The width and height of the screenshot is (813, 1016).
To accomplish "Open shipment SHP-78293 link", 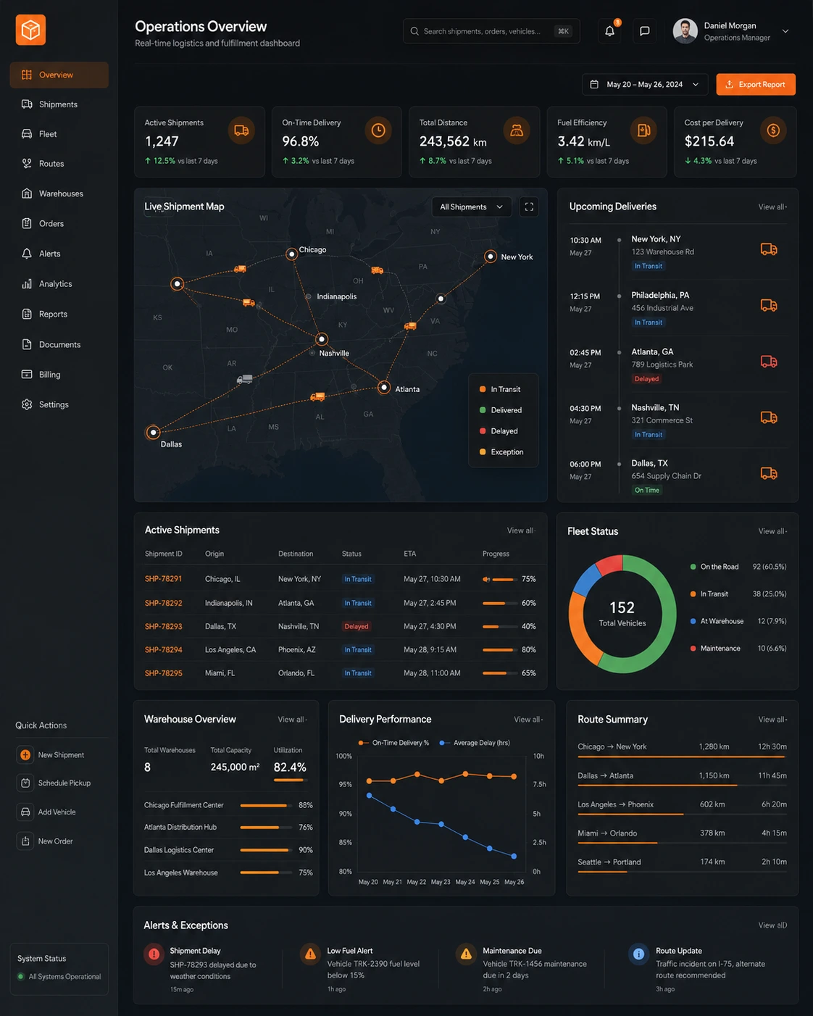I will coord(163,626).
